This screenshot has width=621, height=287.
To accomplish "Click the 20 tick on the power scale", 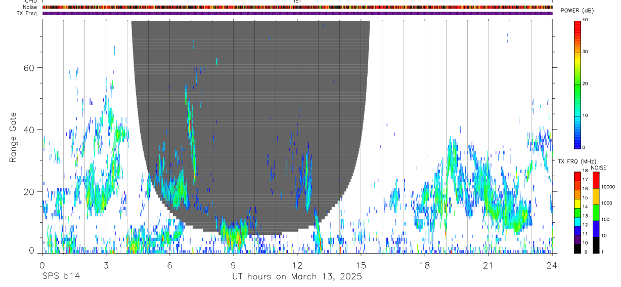I will pos(585,84).
